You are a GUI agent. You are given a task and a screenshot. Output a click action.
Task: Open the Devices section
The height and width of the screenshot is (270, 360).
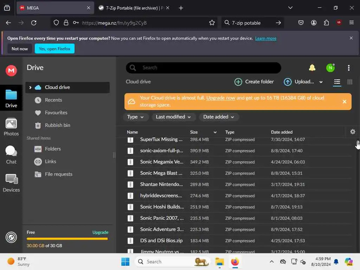tap(11, 183)
